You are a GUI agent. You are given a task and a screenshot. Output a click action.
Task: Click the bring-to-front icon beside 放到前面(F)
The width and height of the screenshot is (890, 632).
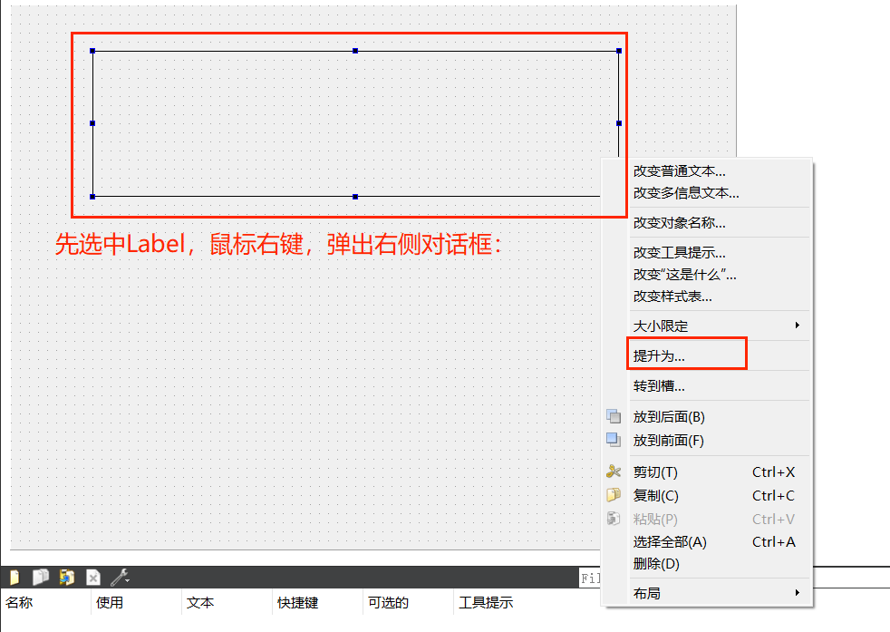coord(614,440)
